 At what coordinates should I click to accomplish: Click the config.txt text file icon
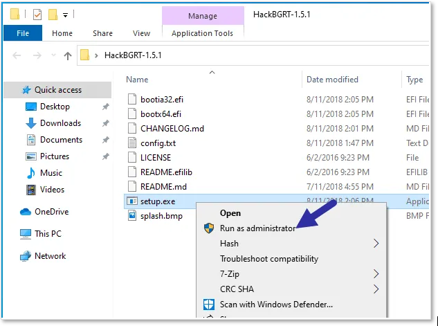click(132, 143)
